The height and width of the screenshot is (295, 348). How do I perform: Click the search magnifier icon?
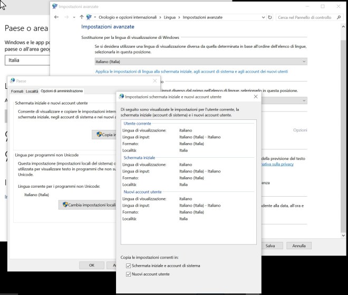339,17
